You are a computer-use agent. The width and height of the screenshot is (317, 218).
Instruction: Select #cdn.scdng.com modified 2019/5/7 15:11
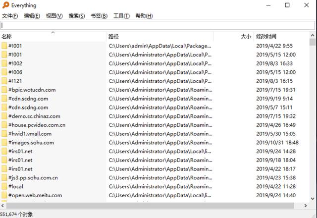pyautogui.click(x=28, y=108)
